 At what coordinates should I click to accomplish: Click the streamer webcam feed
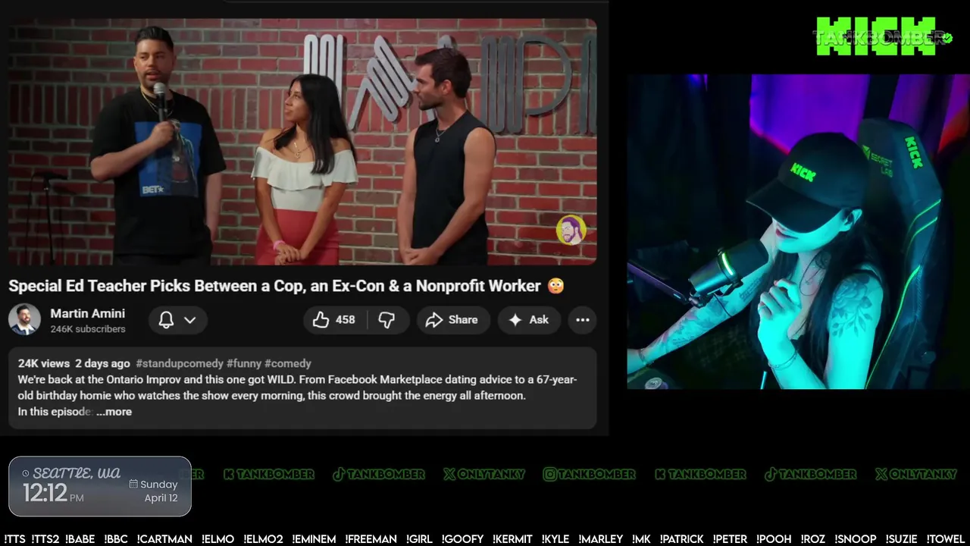coord(798,231)
